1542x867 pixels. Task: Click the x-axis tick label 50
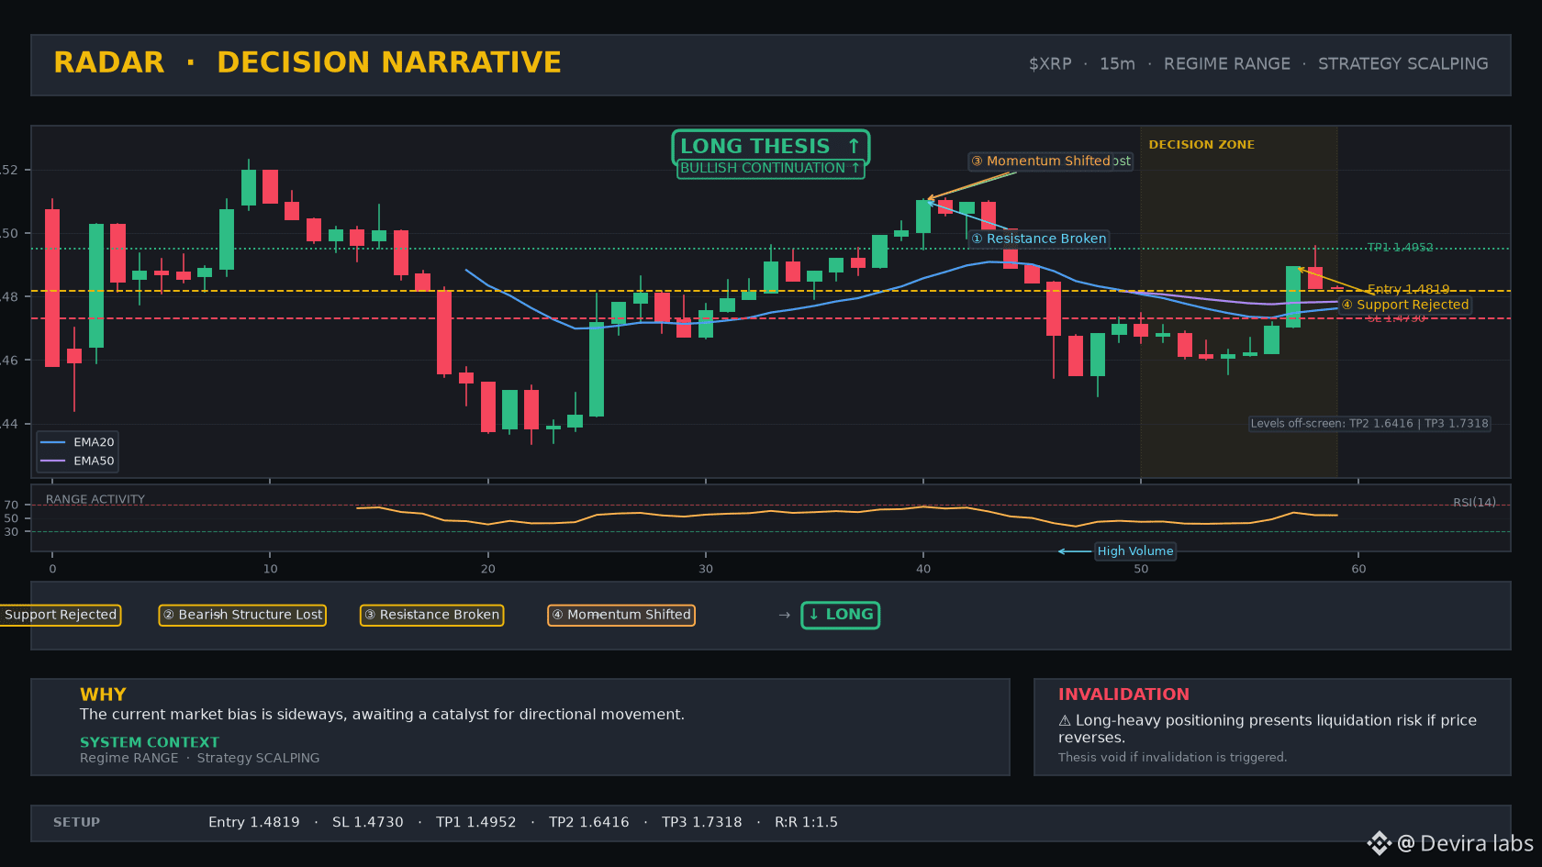click(x=1141, y=569)
